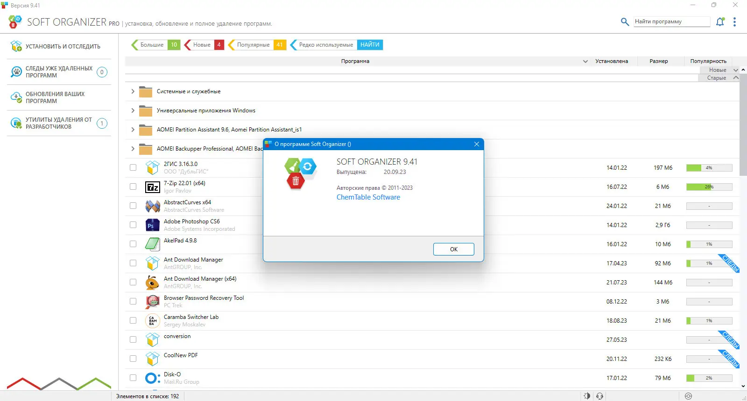Sort by the Популярность column header

708,61
